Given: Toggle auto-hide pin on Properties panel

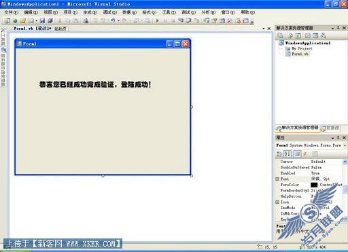Looking at the screenshot, I should [x=338, y=137].
